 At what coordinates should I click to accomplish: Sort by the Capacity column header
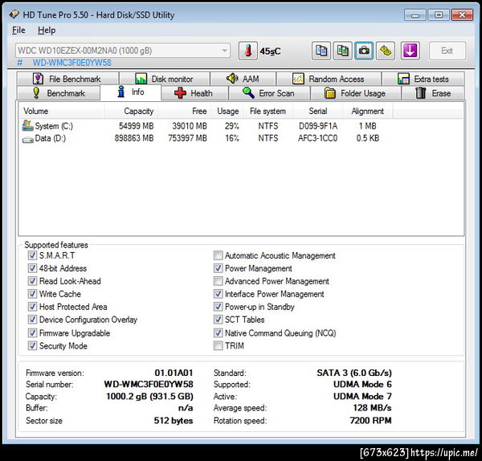click(x=131, y=112)
